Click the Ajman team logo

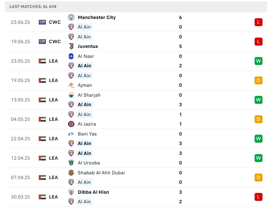tap(71, 85)
